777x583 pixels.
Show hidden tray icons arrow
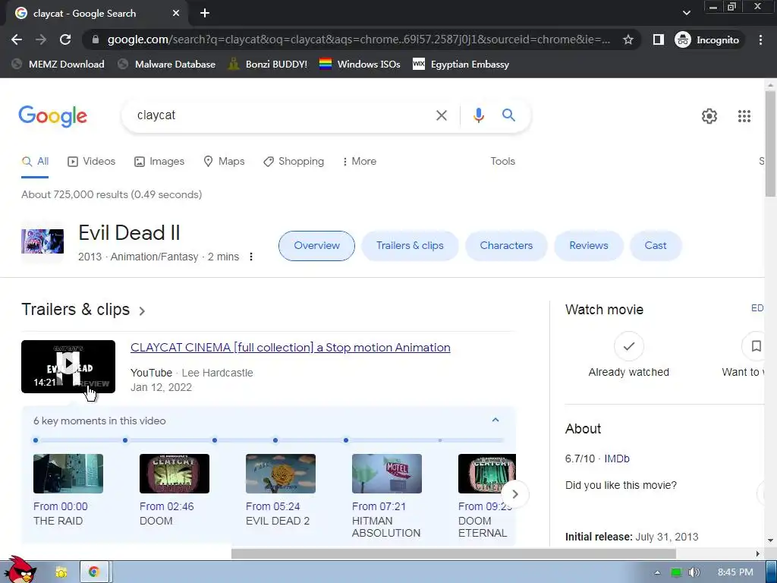[657, 572]
